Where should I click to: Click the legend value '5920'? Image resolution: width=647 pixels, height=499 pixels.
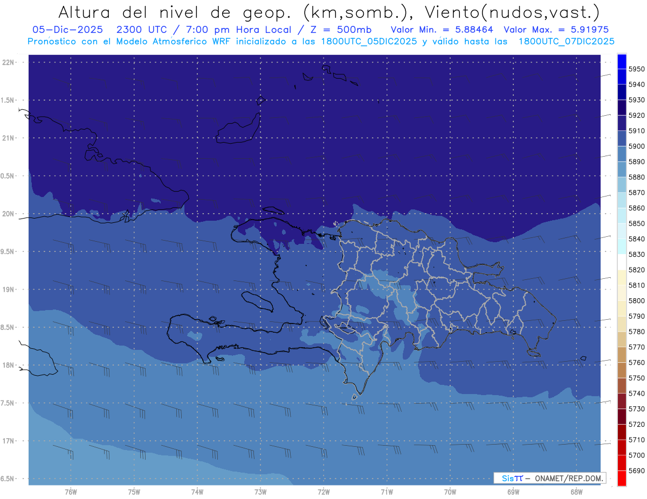tap(636, 115)
